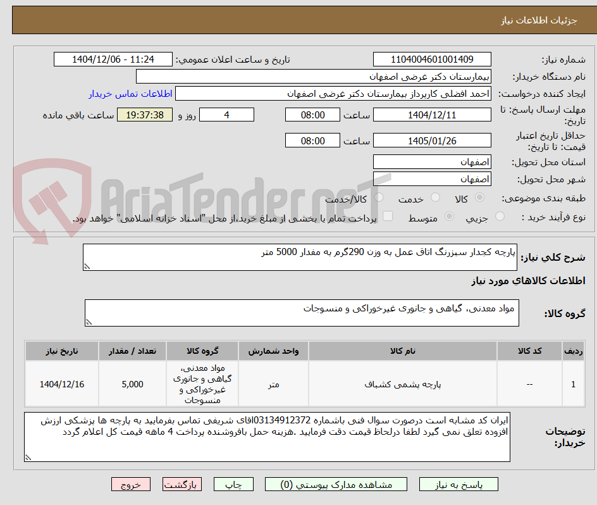This screenshot has width=597, height=505.
Task: Click the section heading 'اطلاعات کالاهای مورد نیاز'
Action: [x=528, y=281]
